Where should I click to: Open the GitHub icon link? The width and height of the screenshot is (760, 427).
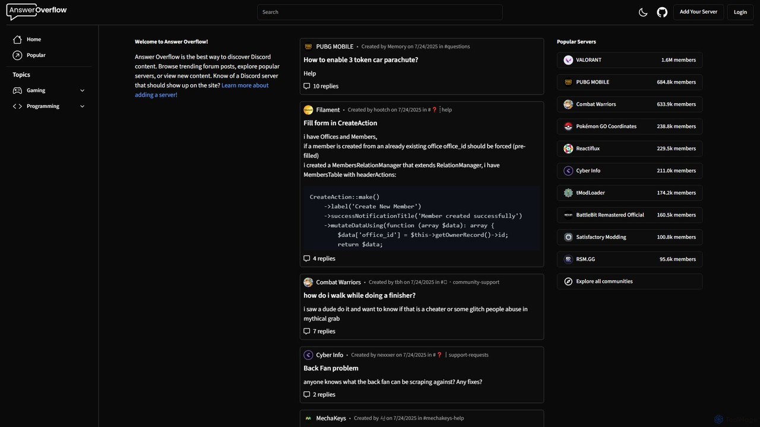pos(662,12)
